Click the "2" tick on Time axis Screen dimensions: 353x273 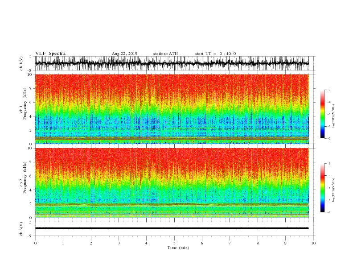[x=91, y=243]
